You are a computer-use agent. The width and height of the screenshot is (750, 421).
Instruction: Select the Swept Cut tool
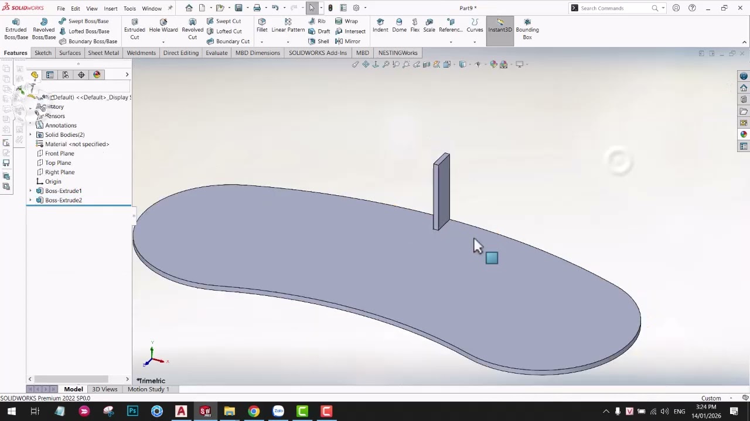(223, 21)
